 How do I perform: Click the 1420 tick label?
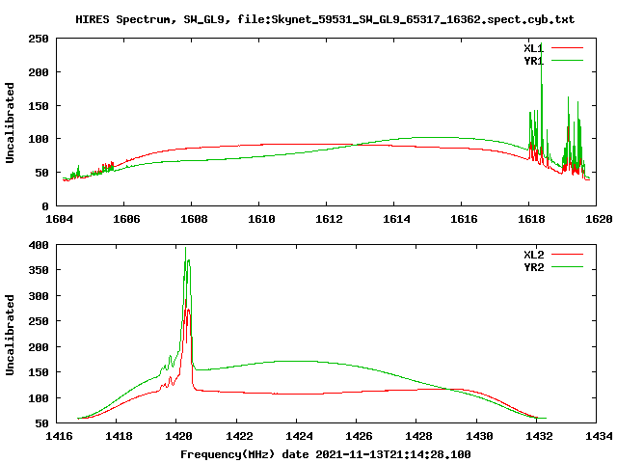pyautogui.click(x=179, y=436)
